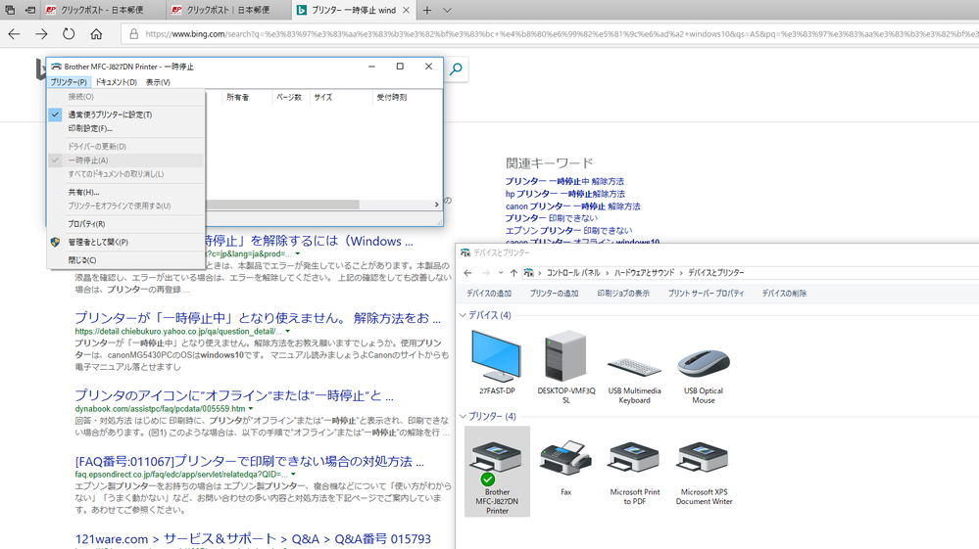979x549 pixels.
Task: Click デバイスの追加 toolbar button
Action: (x=489, y=294)
